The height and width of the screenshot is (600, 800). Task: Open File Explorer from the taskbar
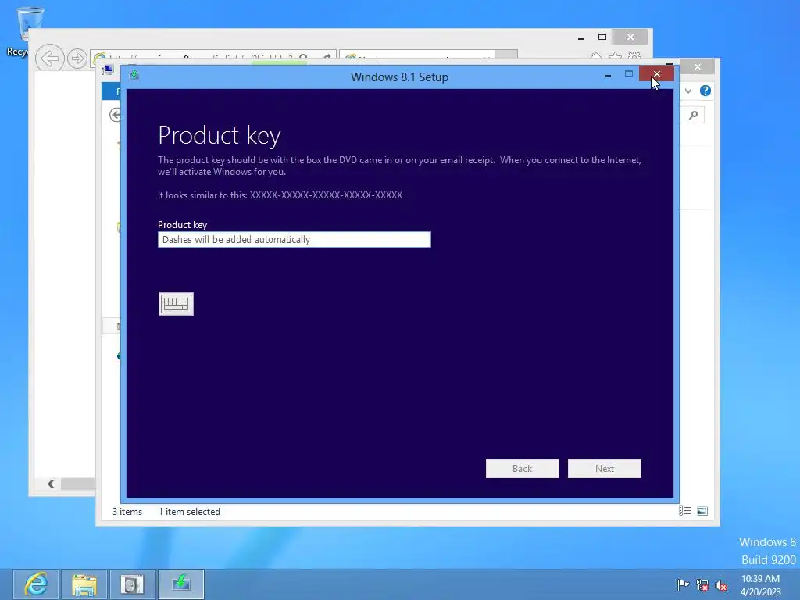coord(84,584)
